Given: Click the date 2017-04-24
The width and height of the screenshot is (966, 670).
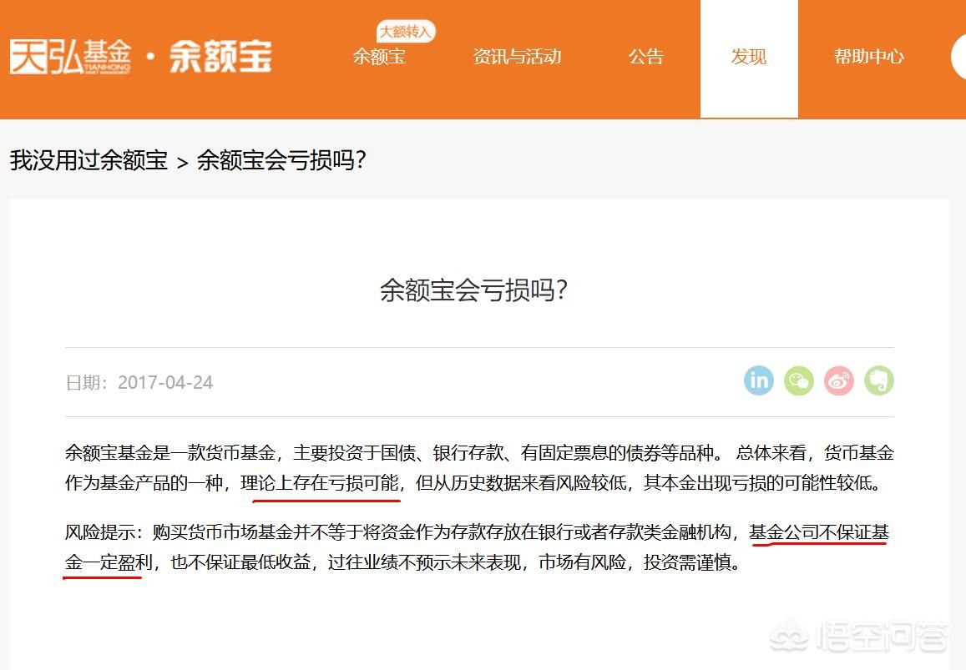Looking at the screenshot, I should pyautogui.click(x=165, y=382).
